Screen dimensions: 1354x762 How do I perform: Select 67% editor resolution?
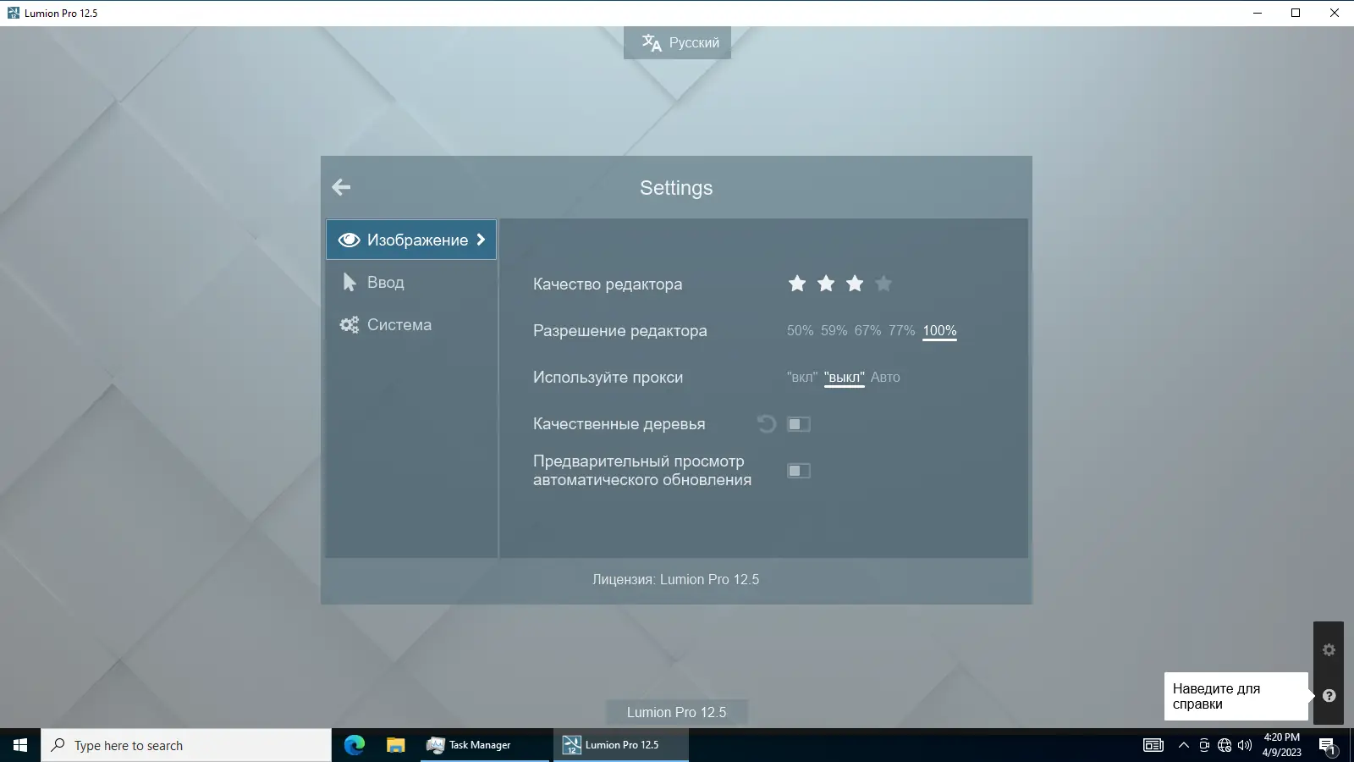866,331
